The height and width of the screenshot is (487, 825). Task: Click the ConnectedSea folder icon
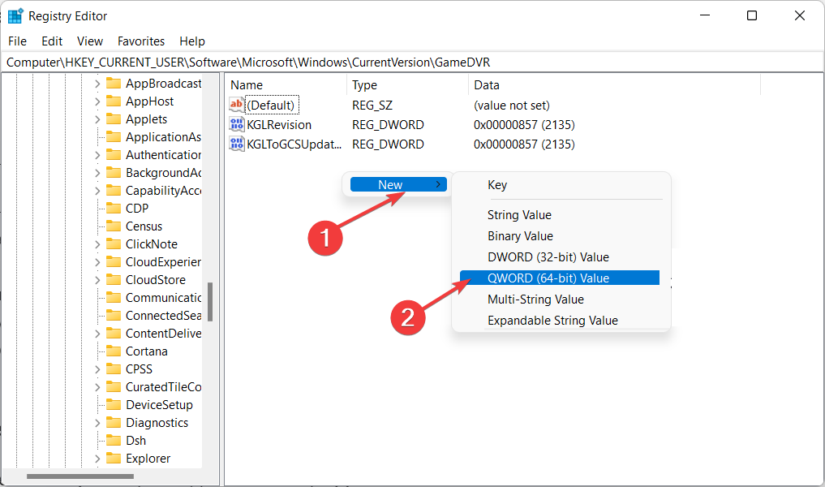pos(113,316)
